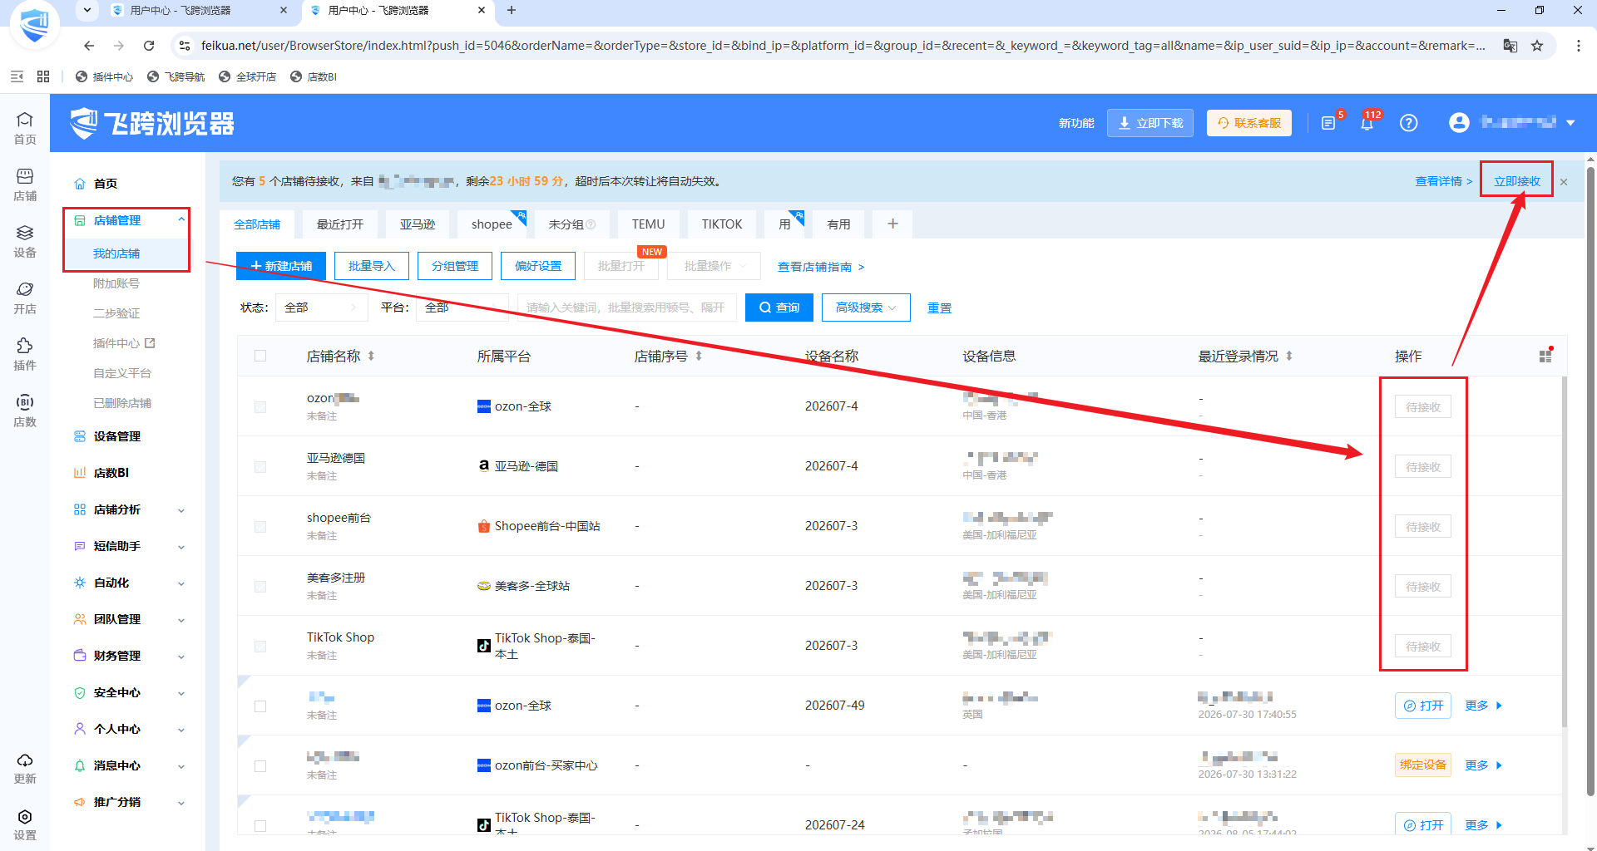Click the 查询 search button
Screen dimensions: 1597x851
coord(779,307)
